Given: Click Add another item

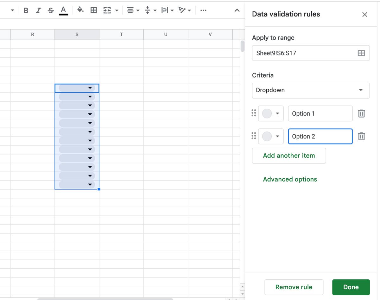Looking at the screenshot, I should pyautogui.click(x=289, y=156).
